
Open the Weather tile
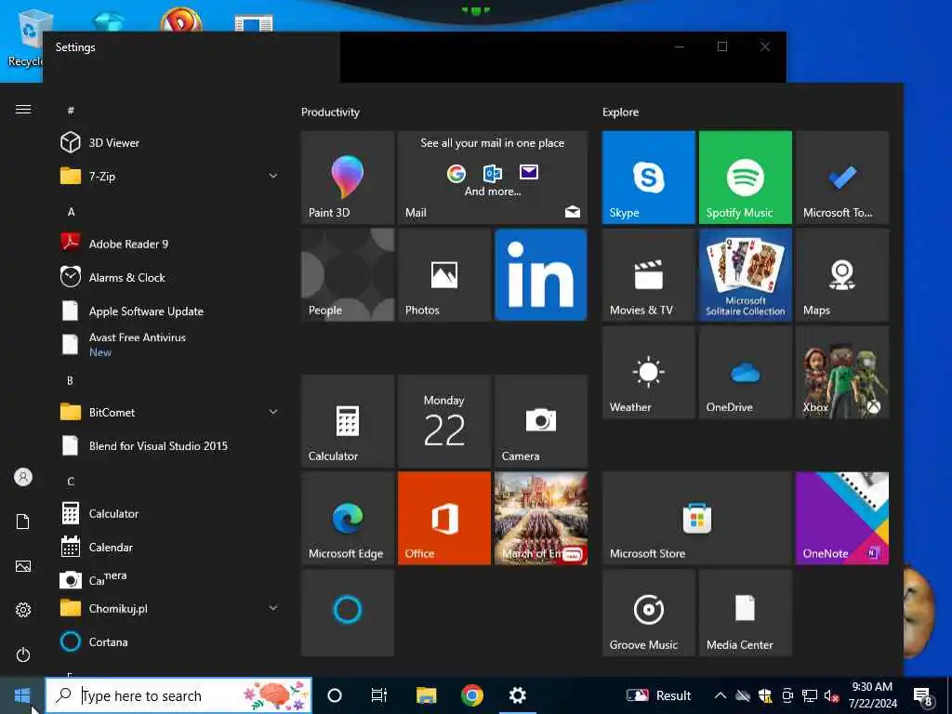[648, 372]
